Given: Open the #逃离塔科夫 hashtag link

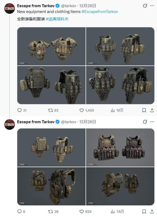Looking at the screenshot, I should point(57,19).
